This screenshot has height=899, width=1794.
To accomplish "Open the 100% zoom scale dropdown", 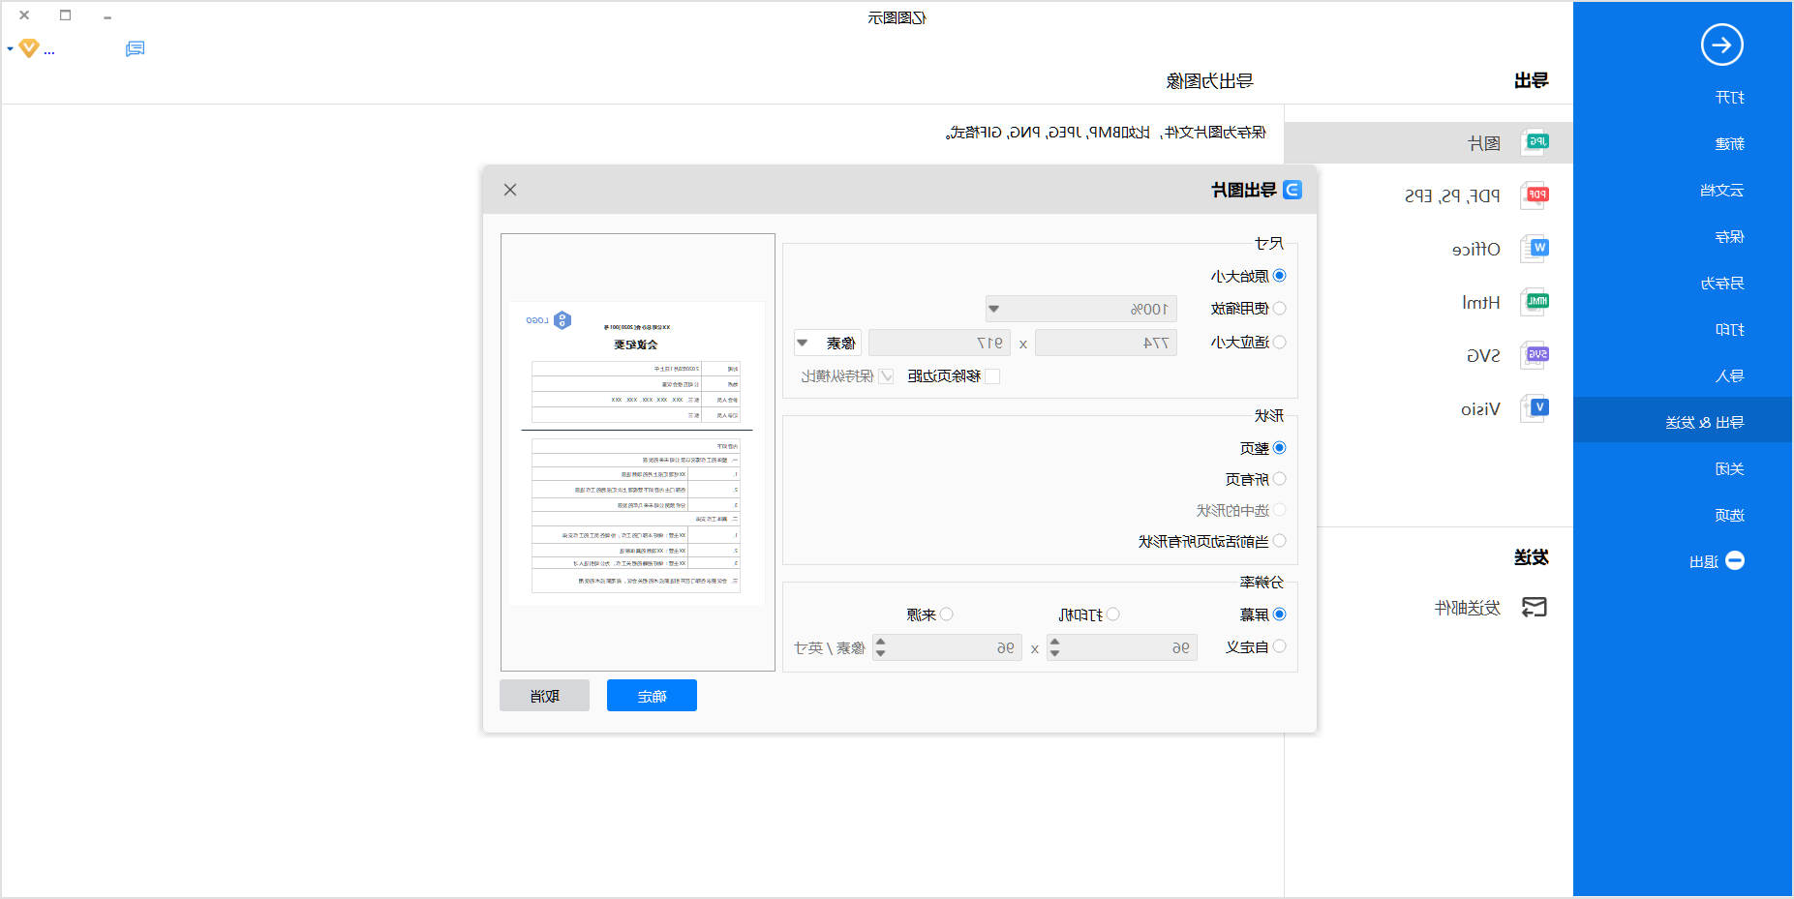I will (x=1080, y=309).
